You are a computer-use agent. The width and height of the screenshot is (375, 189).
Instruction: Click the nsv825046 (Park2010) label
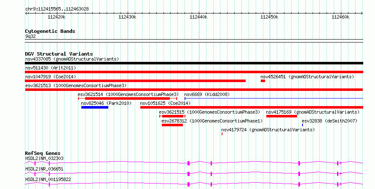[x=106, y=103]
